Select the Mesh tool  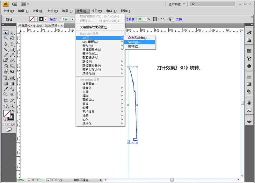[6, 84]
